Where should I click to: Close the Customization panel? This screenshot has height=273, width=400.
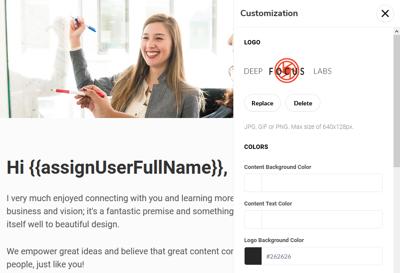click(x=385, y=13)
